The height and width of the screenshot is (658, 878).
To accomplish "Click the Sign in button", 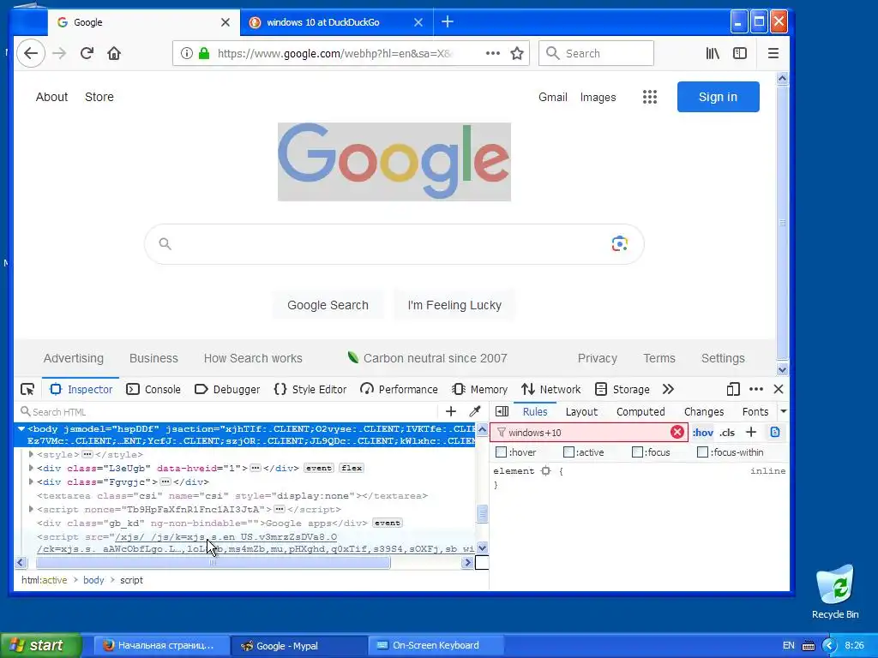I will [718, 97].
